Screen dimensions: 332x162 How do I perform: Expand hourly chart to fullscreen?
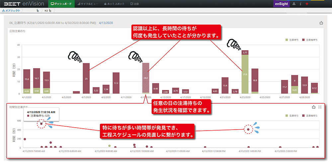click(320, 107)
